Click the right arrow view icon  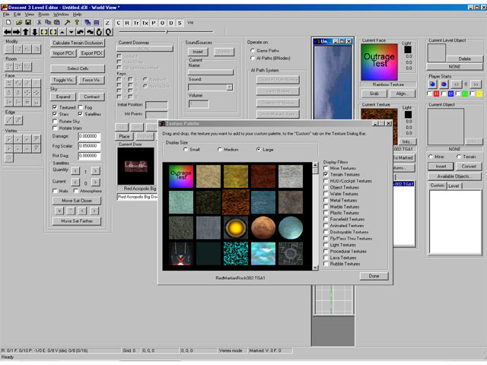[x=16, y=32]
